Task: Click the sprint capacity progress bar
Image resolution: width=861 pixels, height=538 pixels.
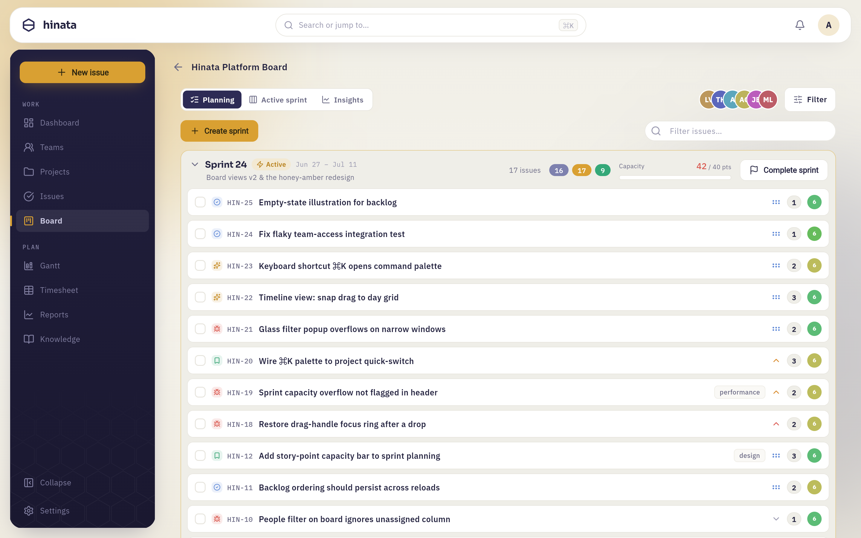Action: (x=675, y=178)
